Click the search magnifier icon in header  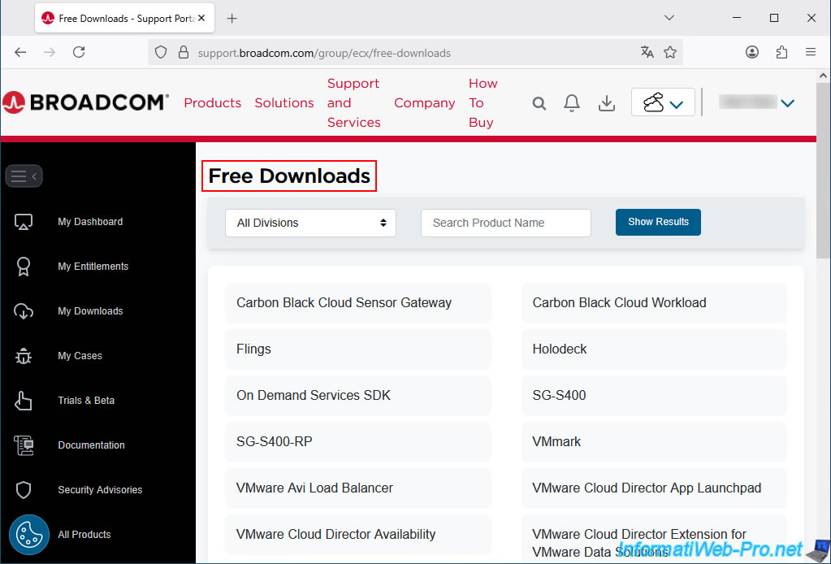click(x=539, y=103)
